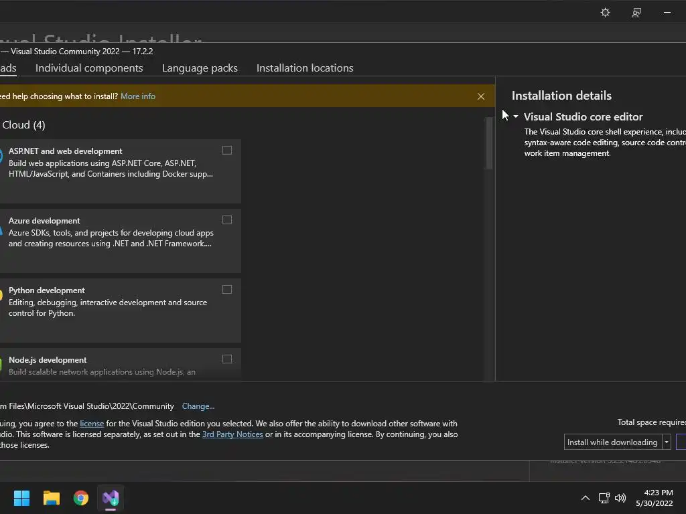
Task: Open Windows Start menu
Action: coord(21,498)
